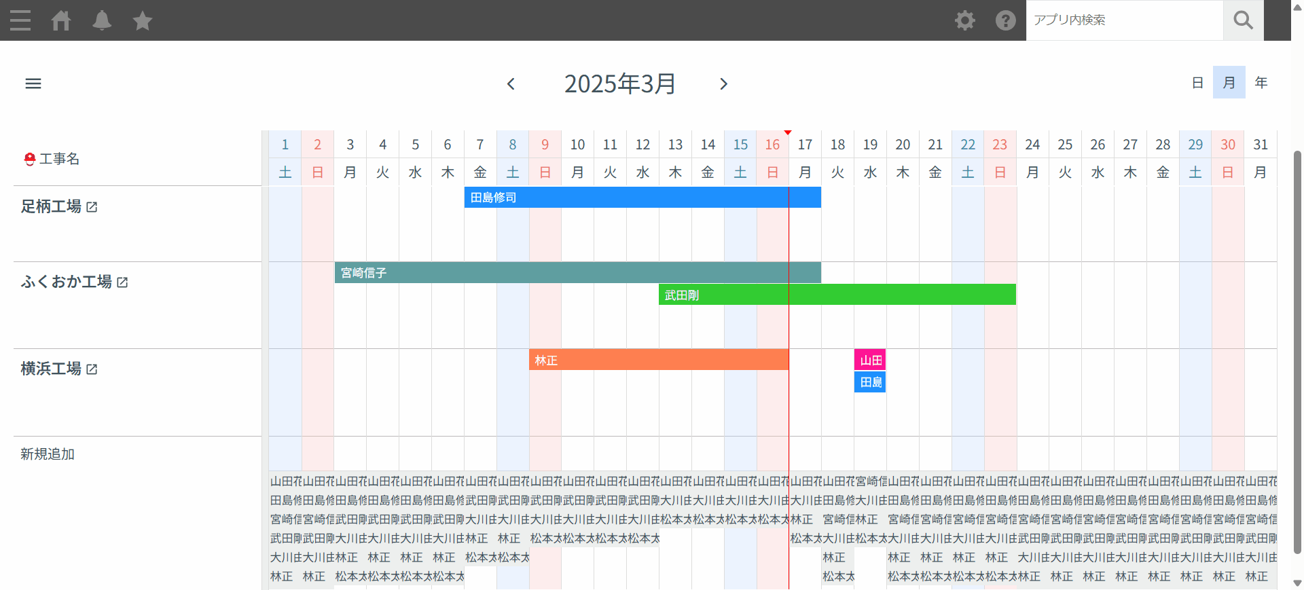Click 新規追加 to add new entry

pos(48,454)
